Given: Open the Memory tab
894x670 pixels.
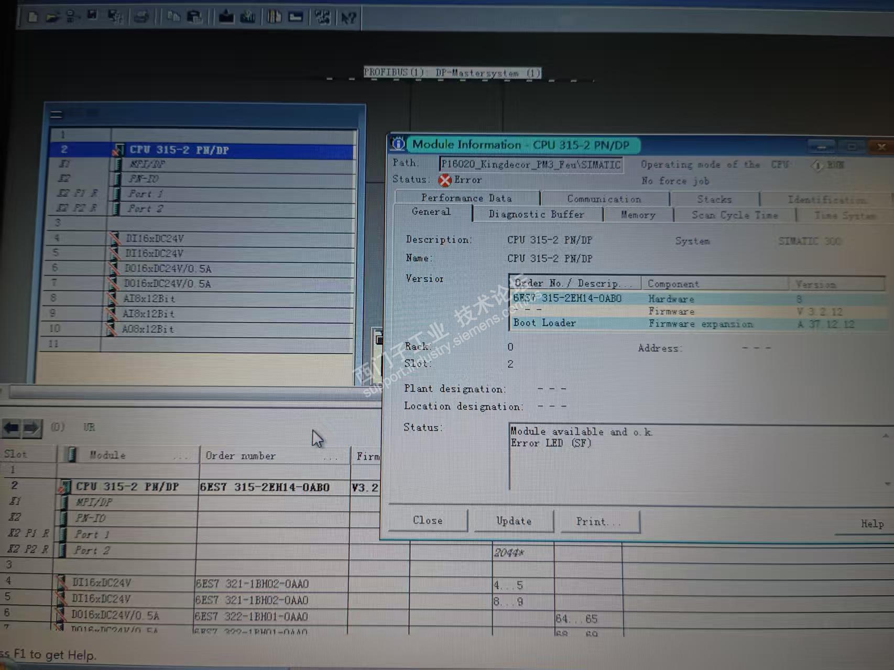Looking at the screenshot, I should click(638, 215).
